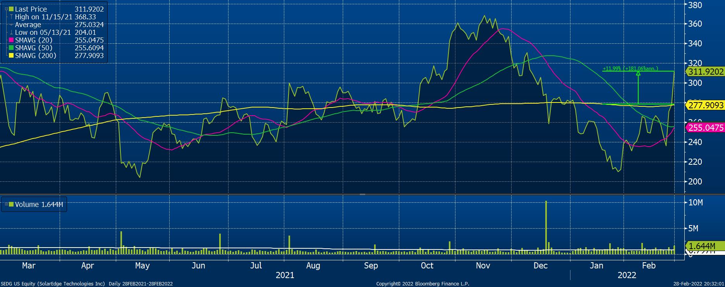Click the 360 price axis label
The height and width of the screenshot is (287, 725).
[696, 24]
